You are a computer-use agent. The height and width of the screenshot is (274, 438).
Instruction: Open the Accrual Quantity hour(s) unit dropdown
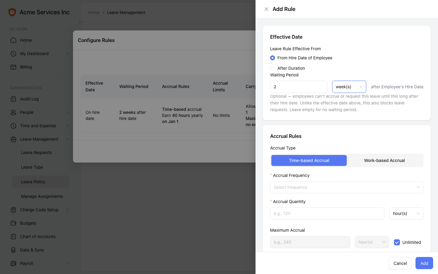click(x=406, y=213)
